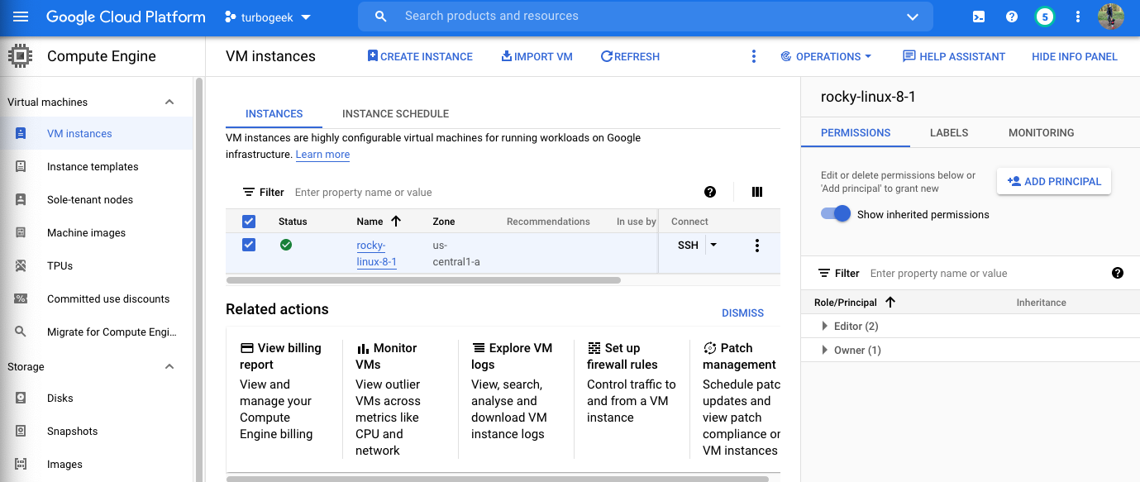
Task: Sort by Name column arrow
Action: click(395, 221)
